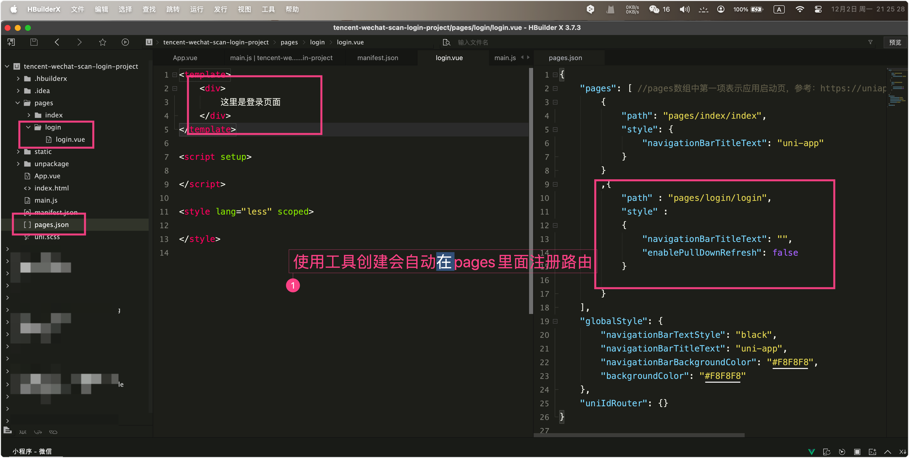Click tencent-wechat-scan-login-project in breadcrumb
This screenshot has width=909, height=458.
click(216, 42)
